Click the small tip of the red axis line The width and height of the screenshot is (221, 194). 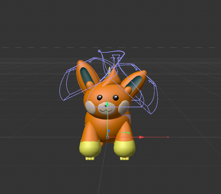coord(168,137)
